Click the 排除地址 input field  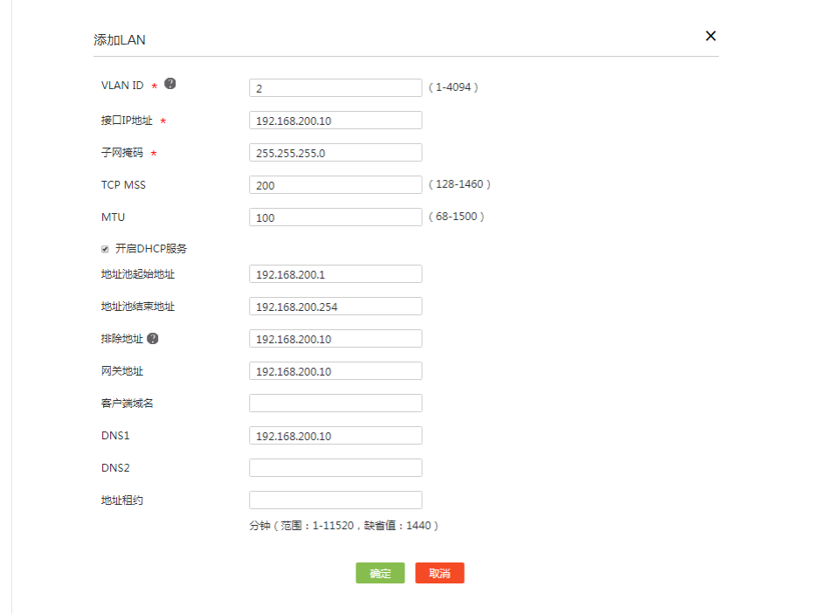335,339
